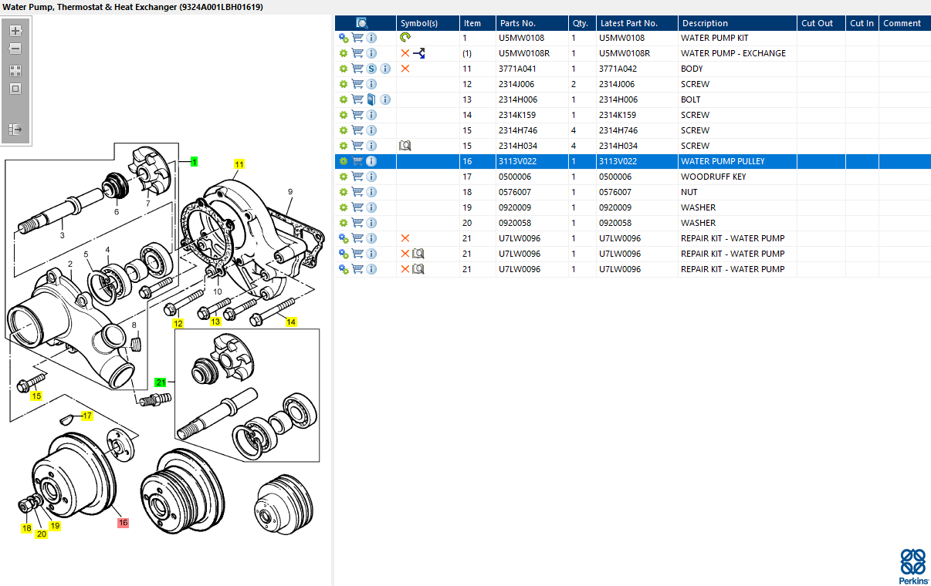Screen dimensions: 931x586
Task: Click part number 3771A041
Action: (x=517, y=69)
